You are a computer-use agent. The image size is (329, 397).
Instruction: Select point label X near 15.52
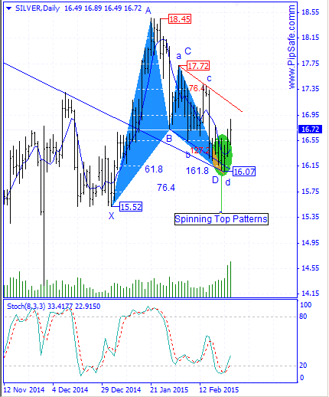(111, 216)
